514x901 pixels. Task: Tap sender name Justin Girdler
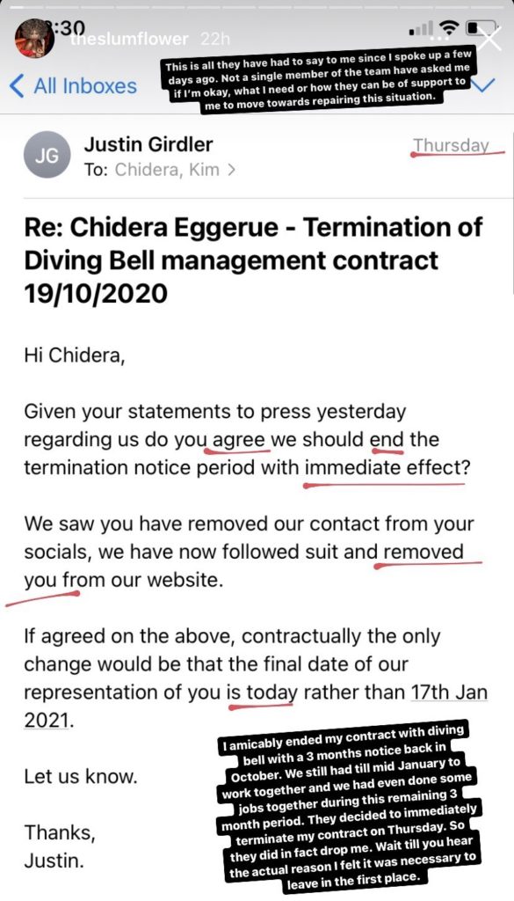click(148, 144)
